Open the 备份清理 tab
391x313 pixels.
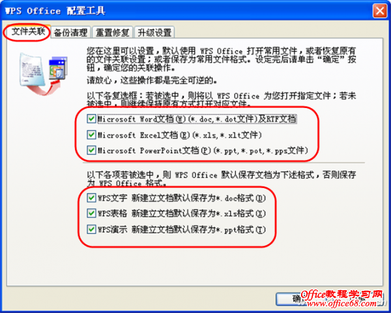click(71, 33)
